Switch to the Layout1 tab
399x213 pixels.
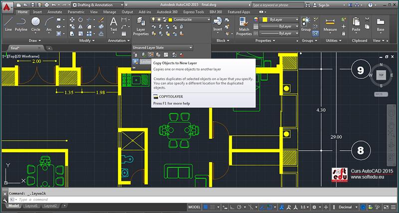click(31, 206)
